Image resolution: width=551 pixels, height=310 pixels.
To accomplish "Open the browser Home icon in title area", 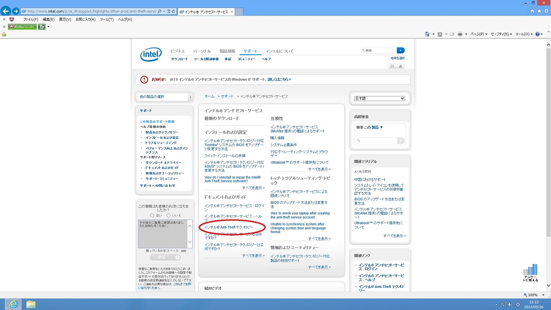I will click(532, 11).
